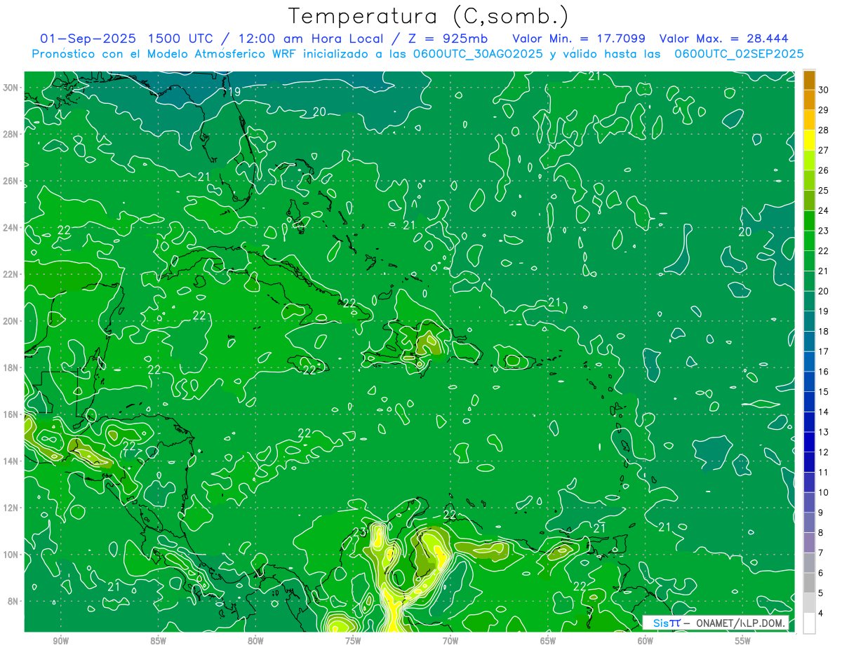Image resolution: width=842 pixels, height=650 pixels.
Task: Click the 80W longitude axis label
Action: (256, 642)
